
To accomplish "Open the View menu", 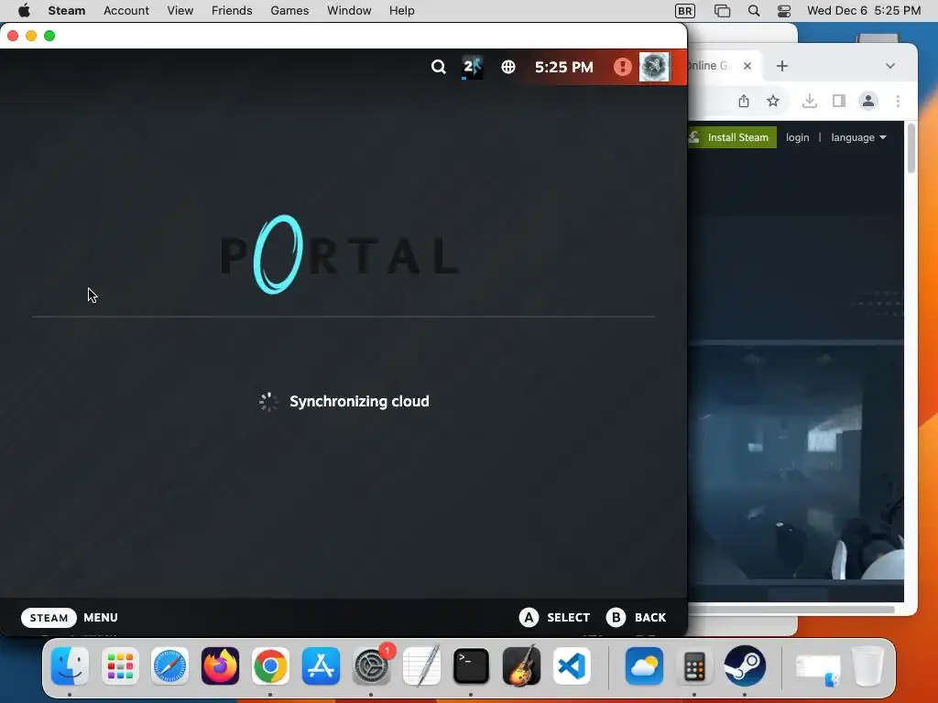I will [x=180, y=11].
